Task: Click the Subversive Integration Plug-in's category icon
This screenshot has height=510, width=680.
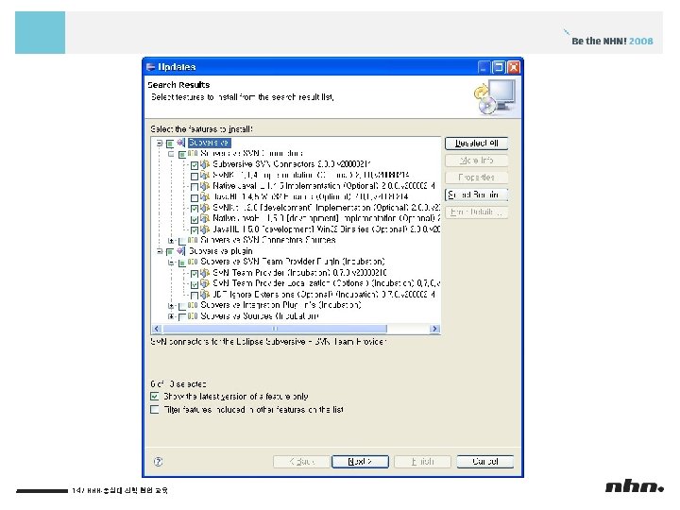Action: click(x=193, y=305)
